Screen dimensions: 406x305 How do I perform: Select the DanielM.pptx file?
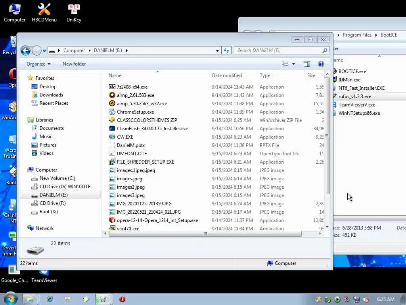(131, 145)
